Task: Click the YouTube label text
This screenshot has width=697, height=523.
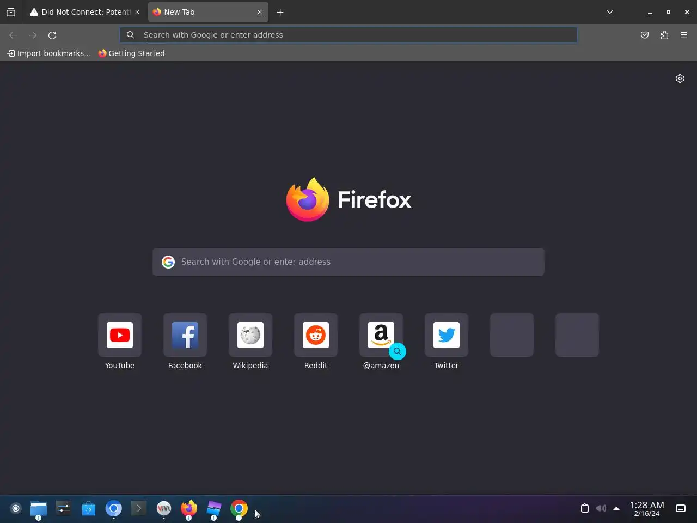Action: point(120,366)
